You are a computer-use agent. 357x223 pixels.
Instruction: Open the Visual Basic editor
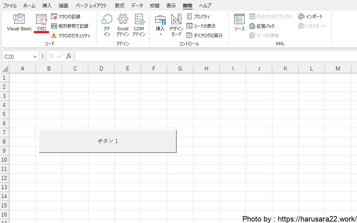pos(19,22)
